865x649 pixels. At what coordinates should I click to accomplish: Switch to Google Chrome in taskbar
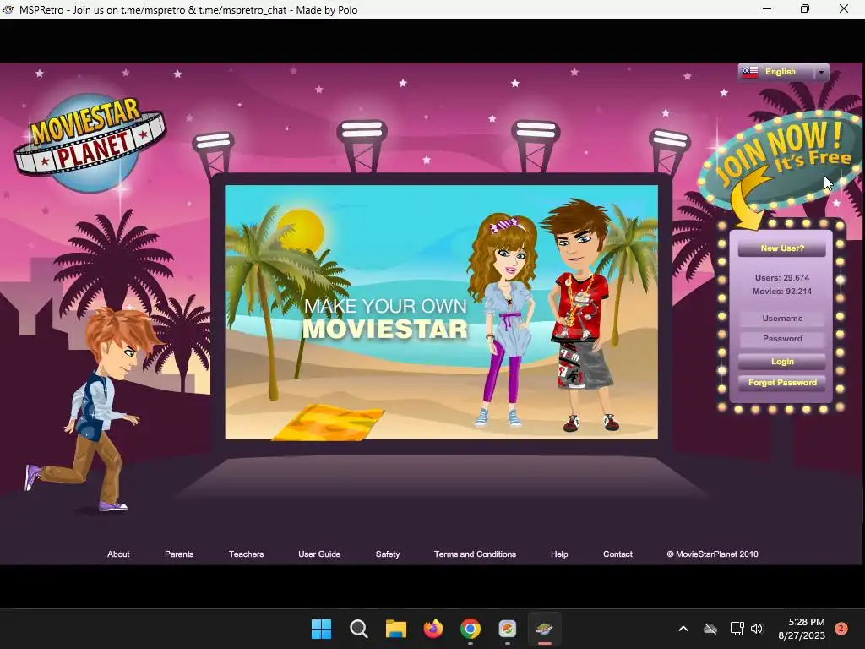pyautogui.click(x=470, y=629)
